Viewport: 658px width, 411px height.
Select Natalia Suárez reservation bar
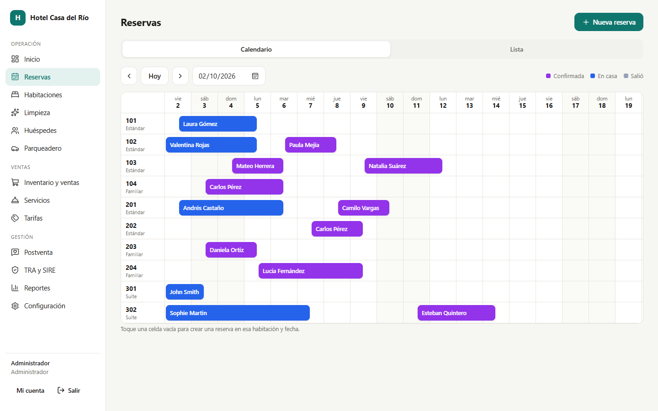pos(403,166)
